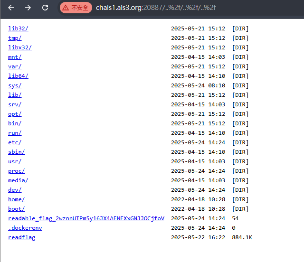Click the [DIR] label in the lib32/ row

240,28
